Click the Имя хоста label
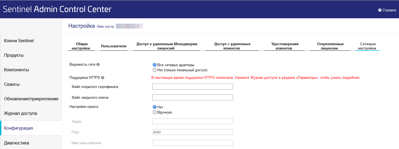 click(106, 26)
